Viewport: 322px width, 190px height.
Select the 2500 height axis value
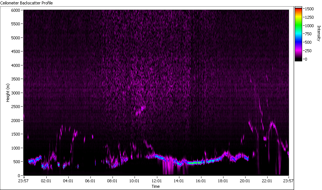coord(15,107)
